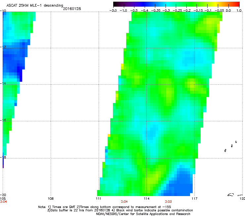This screenshot has height=216, width=245.
Task: Click the '-10' latitude axis label
Action: click(x=3, y=11)
